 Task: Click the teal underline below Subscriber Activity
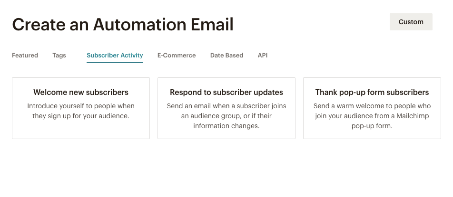[115, 63]
